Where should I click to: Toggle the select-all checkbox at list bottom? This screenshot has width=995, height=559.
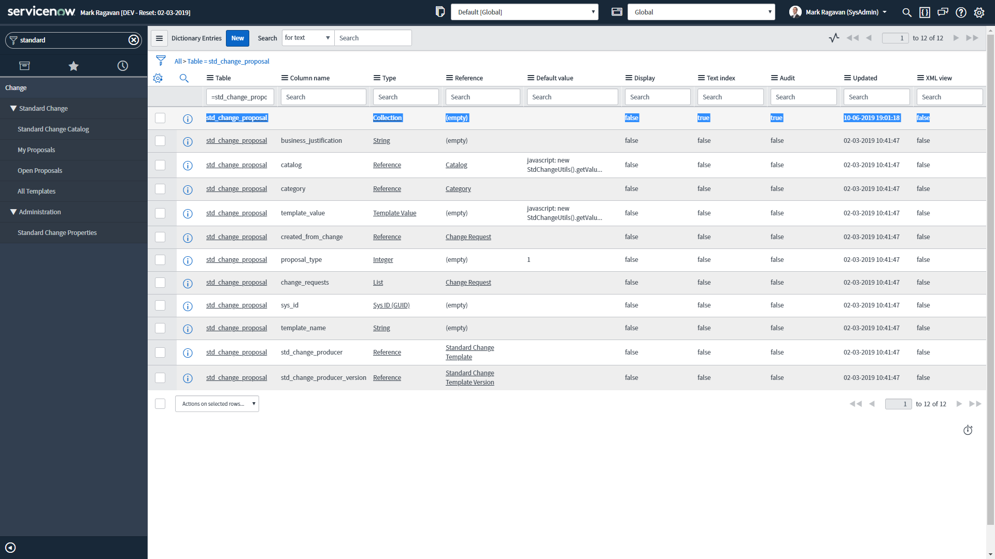[160, 404]
